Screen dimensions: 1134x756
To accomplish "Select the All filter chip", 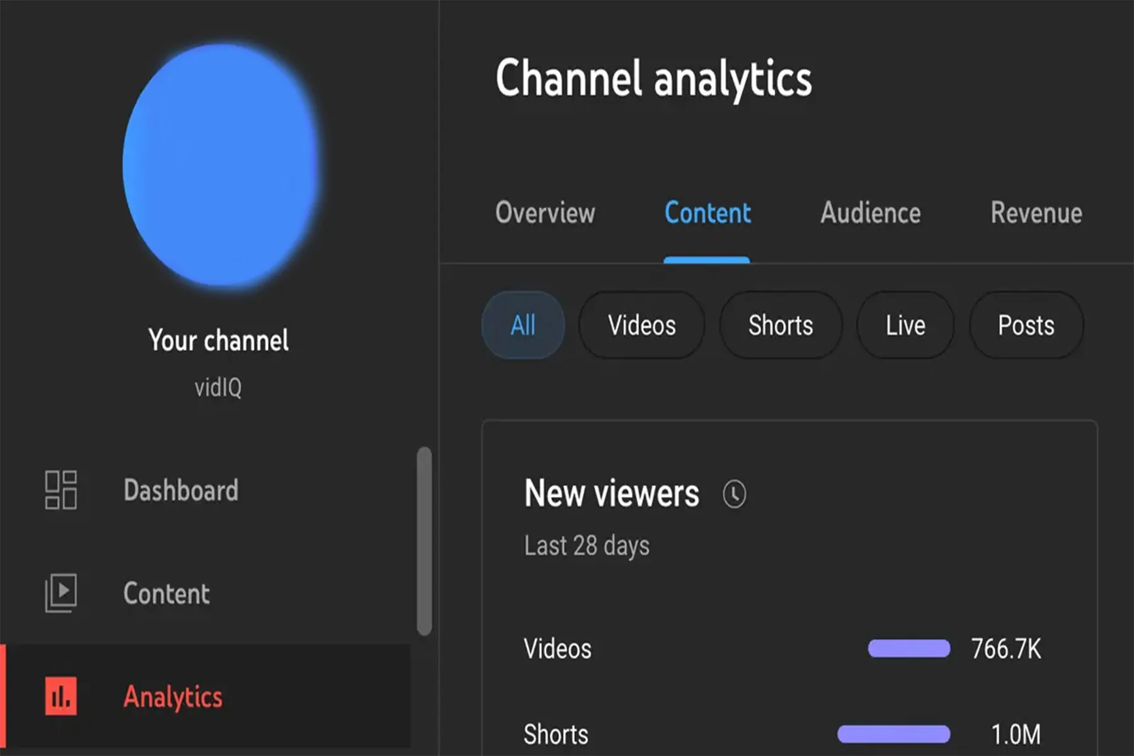I will click(x=523, y=325).
